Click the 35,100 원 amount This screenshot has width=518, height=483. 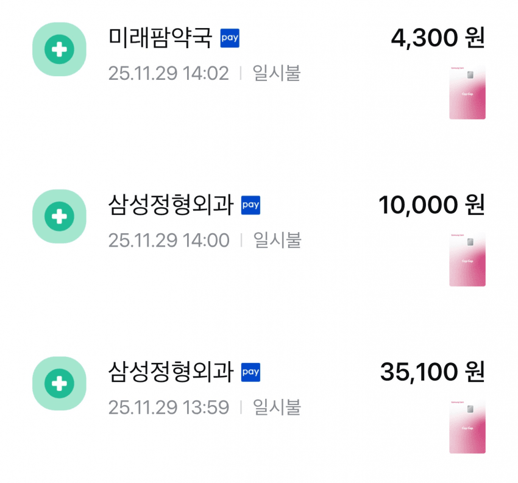(x=432, y=372)
